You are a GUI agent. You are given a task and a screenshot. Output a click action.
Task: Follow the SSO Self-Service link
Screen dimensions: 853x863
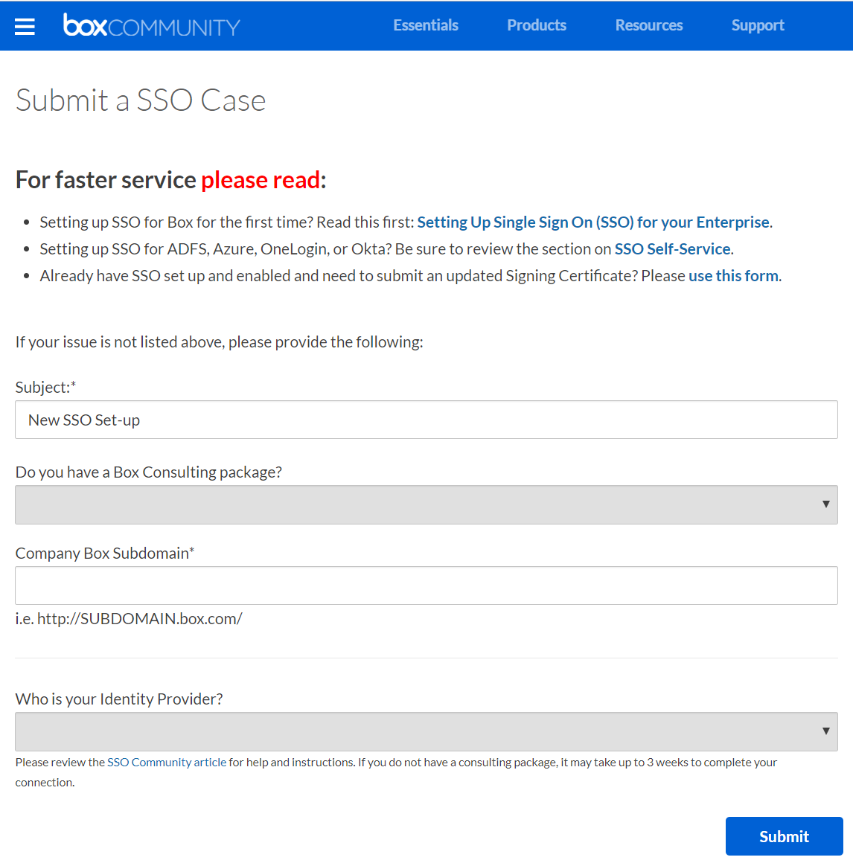[x=672, y=249]
